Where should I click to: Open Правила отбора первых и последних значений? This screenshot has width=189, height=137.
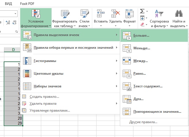70,48
